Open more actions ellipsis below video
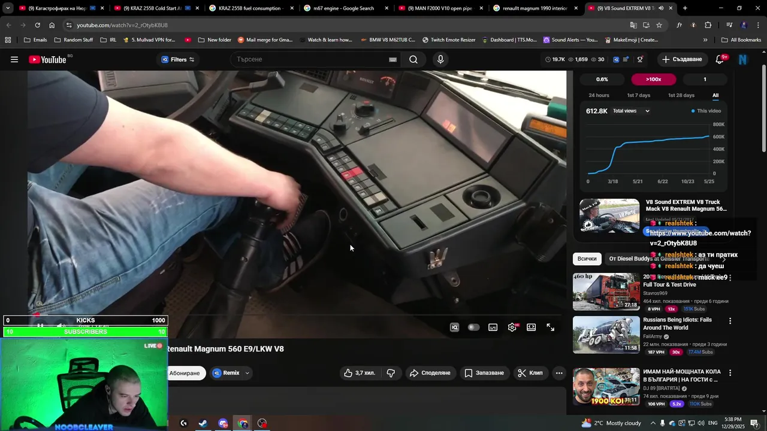The width and height of the screenshot is (767, 431). click(559, 373)
